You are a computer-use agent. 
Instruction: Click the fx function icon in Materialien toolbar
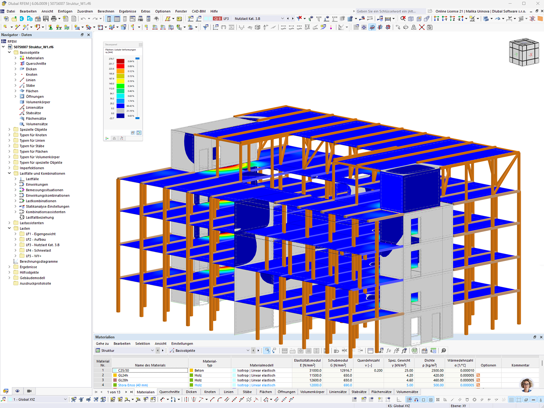pyautogui.click(x=388, y=351)
